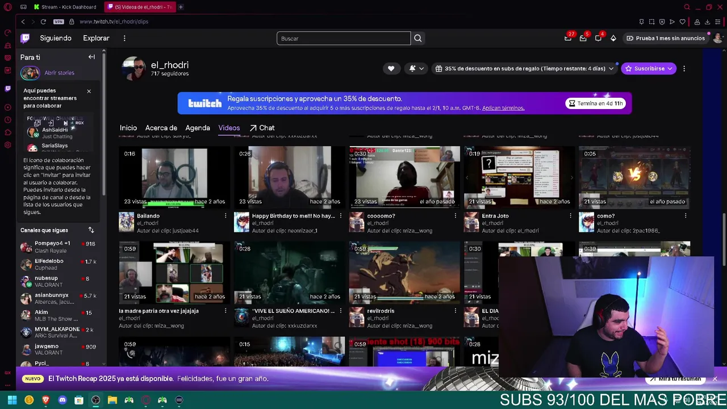The height and width of the screenshot is (409, 727).
Task: Open asianbunnyx channel in followed list
Action: 59,298
